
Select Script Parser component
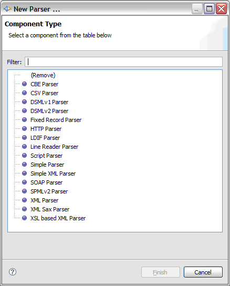coord(47,156)
